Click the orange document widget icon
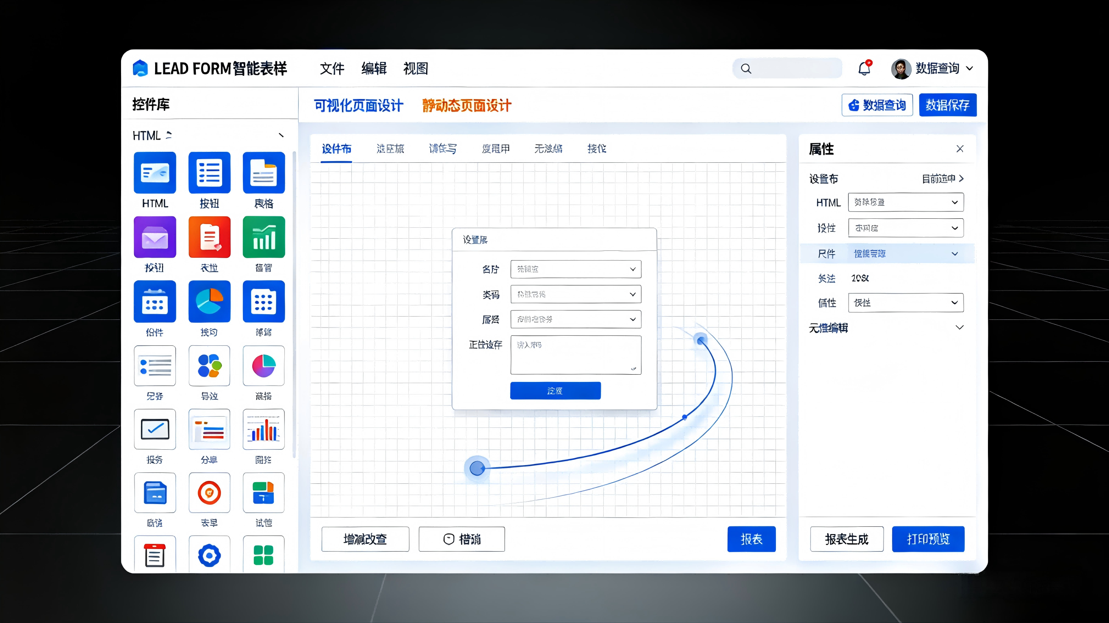 click(x=209, y=237)
